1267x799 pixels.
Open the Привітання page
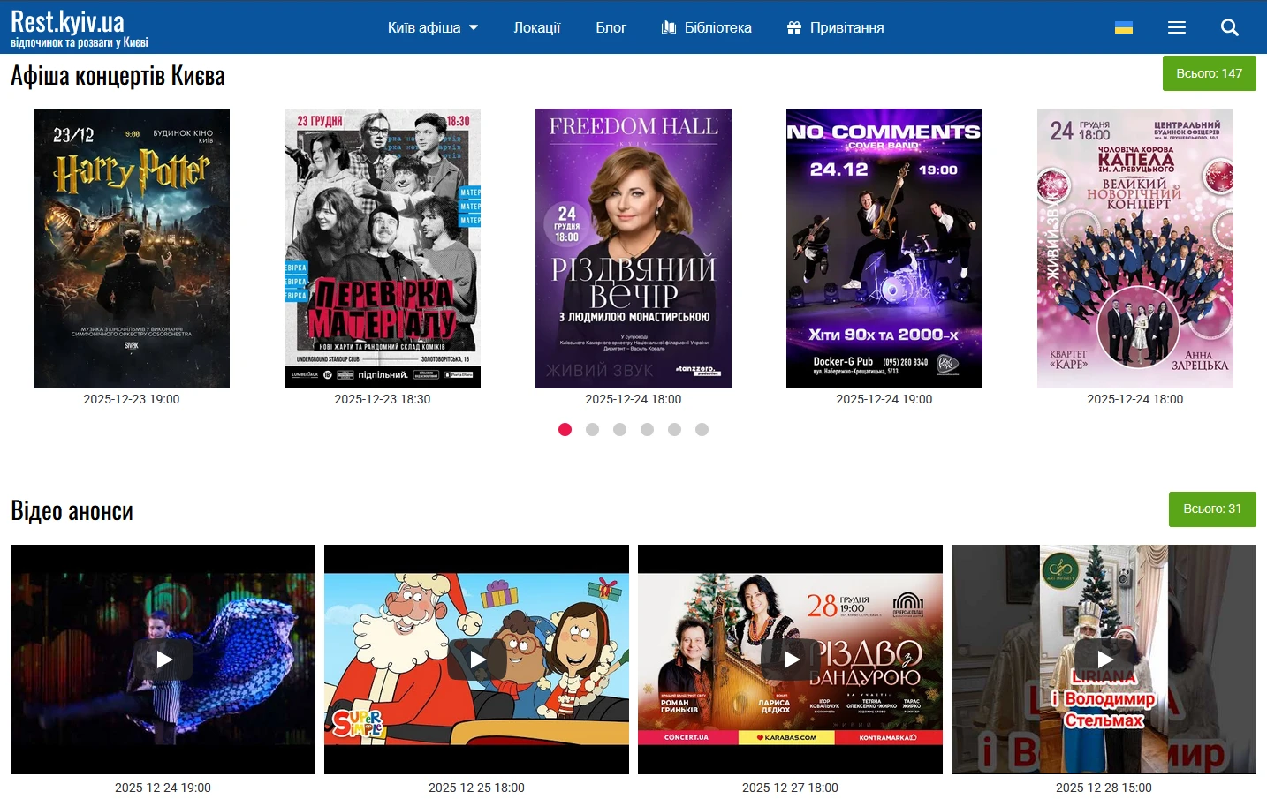[x=836, y=27]
